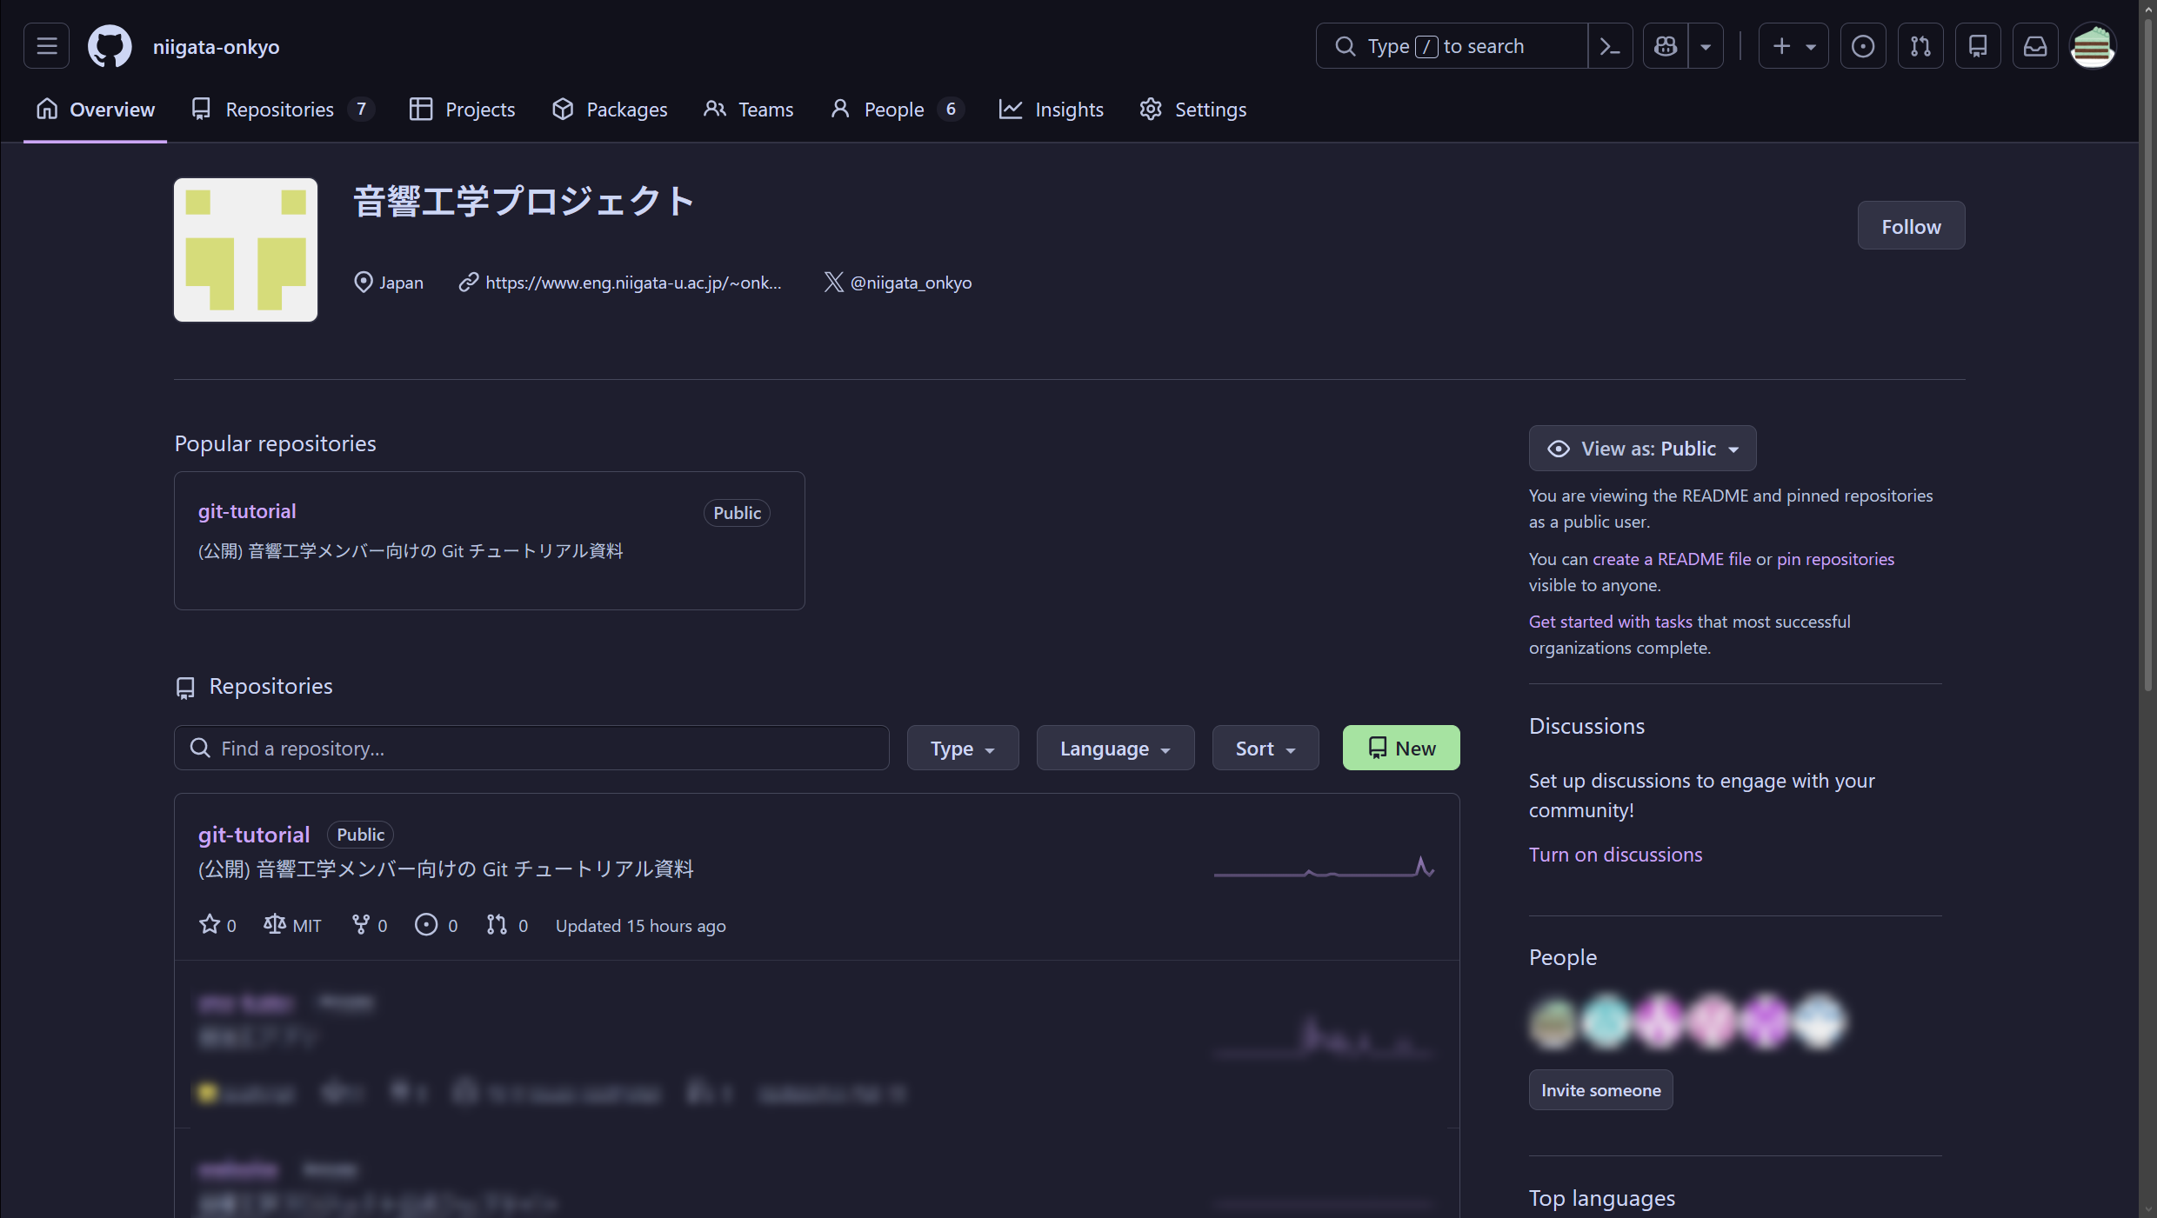Open the create new plus menu
Image resolution: width=2157 pixels, height=1218 pixels.
pos(1793,46)
